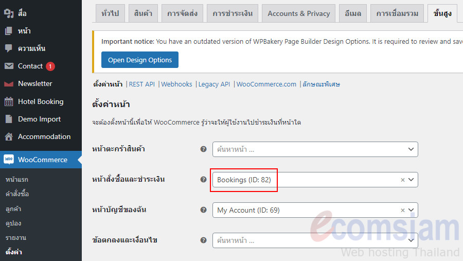Open the Webhooks link

pos(176,84)
